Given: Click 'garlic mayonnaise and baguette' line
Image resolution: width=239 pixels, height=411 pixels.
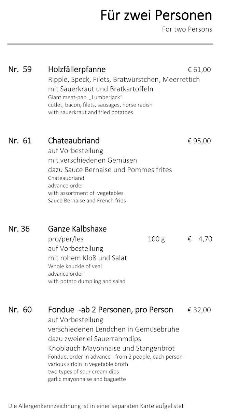Looking at the screenshot, I should pyautogui.click(x=87, y=379).
